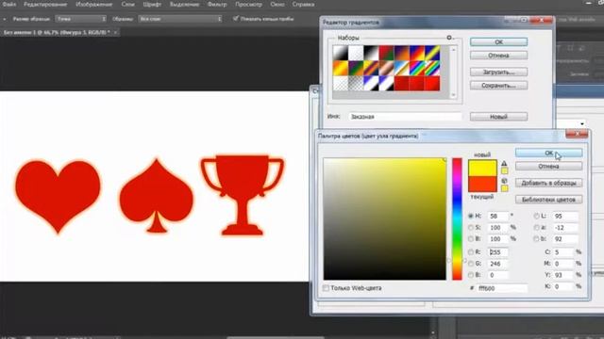This screenshot has width=604, height=339.
Task: Open the Слои menu
Action: coord(128,4)
